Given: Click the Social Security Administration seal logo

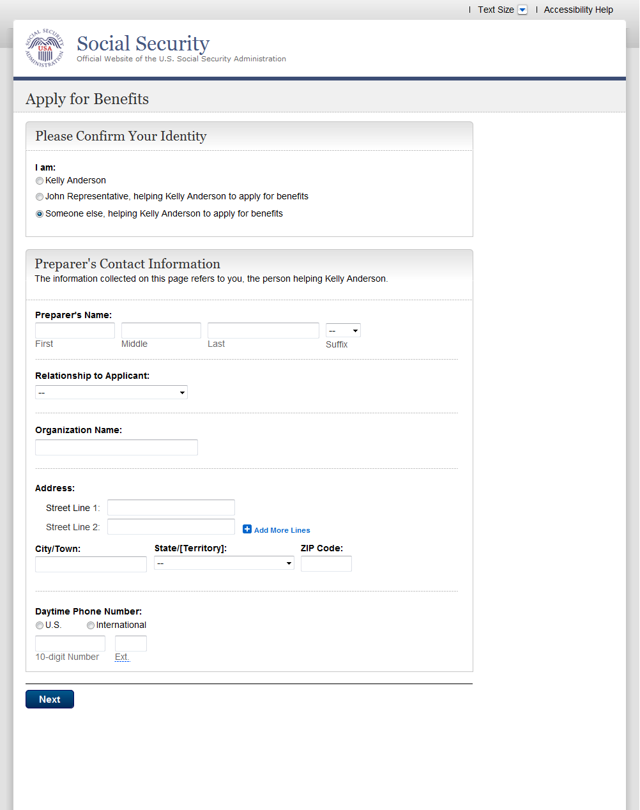Looking at the screenshot, I should click(45, 49).
